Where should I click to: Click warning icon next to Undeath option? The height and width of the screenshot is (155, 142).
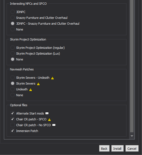pos(31,90)
